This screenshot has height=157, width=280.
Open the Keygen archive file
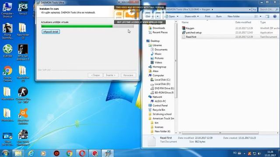click(190, 28)
